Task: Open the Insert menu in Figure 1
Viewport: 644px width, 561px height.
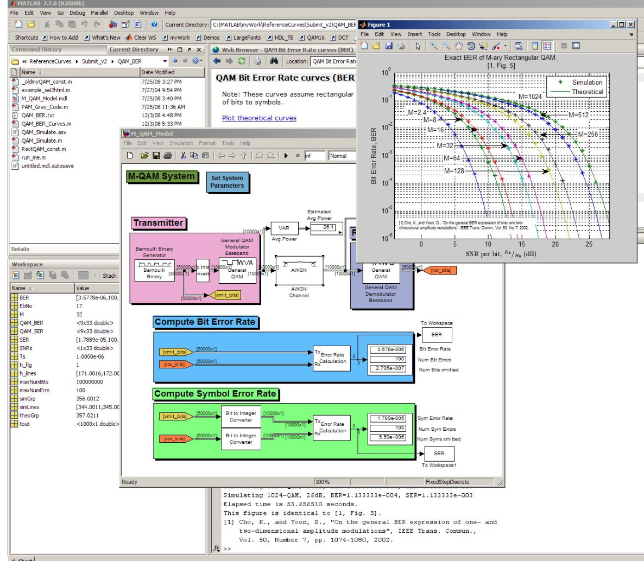Action: click(414, 34)
